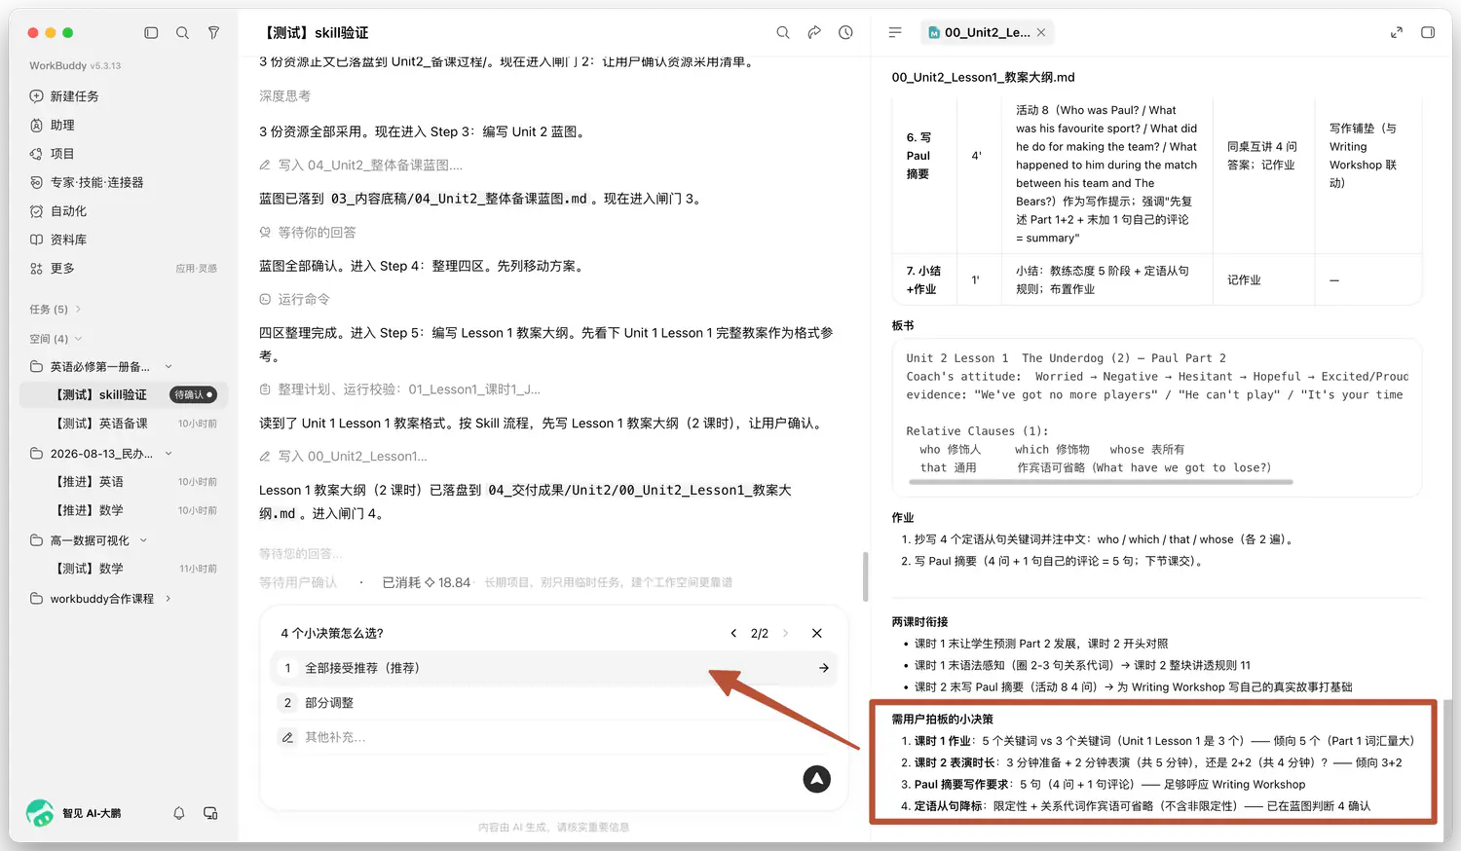This screenshot has width=1461, height=851.
Task: Open the chat window icon near bell
Action: [x=210, y=813]
